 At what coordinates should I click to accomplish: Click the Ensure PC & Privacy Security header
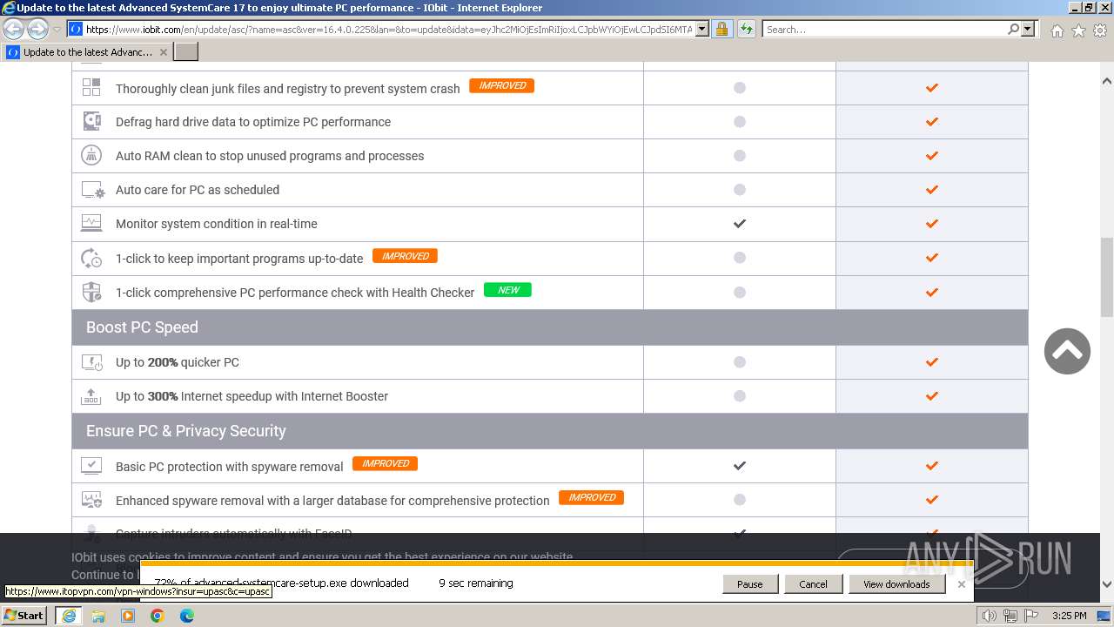click(x=550, y=431)
